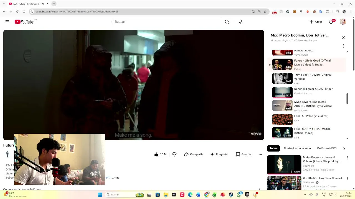
Task: Dislike the video with thumbs down
Action: pyautogui.click(x=174, y=155)
